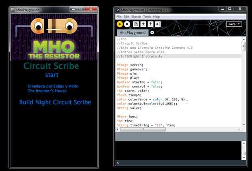Click the Processing window title bar icon
Viewport: 252px width, 171px height.
117,10
